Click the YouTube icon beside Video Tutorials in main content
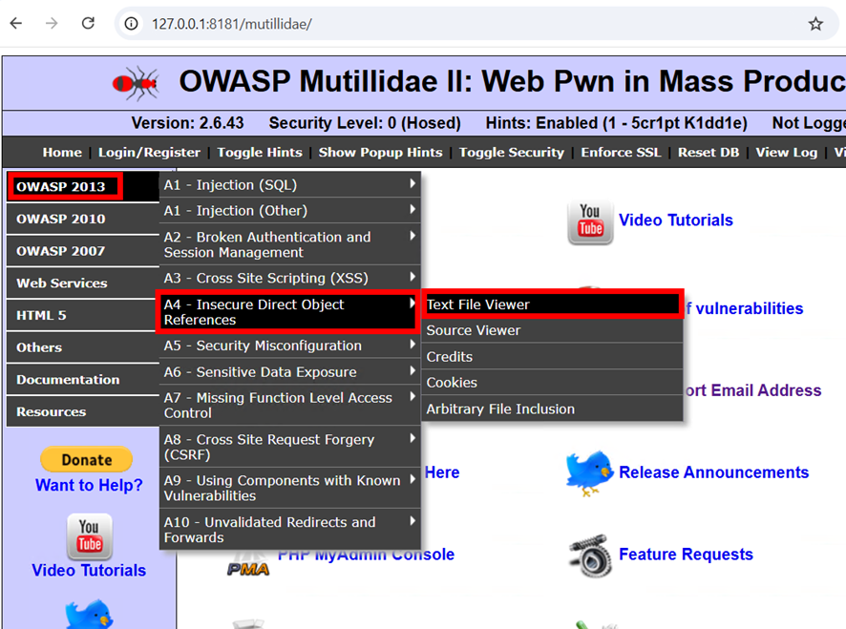Screen dimensions: 846x629 click(x=590, y=221)
